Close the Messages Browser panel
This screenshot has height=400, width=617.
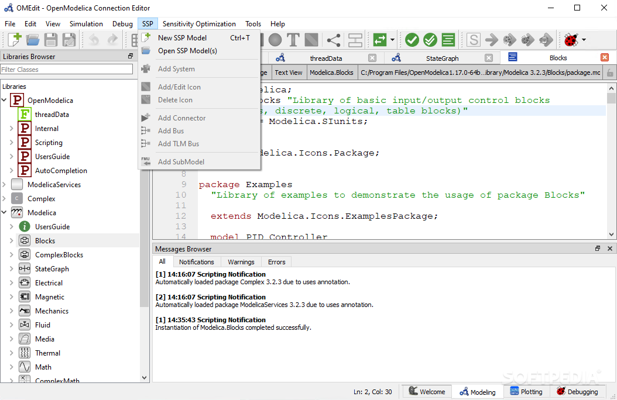[x=610, y=249]
